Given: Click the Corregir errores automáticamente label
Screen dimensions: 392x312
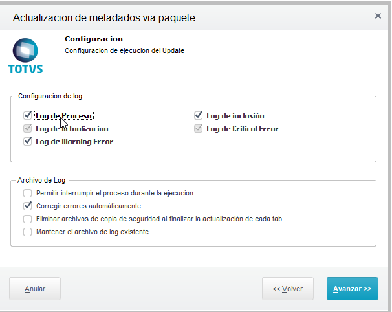Looking at the screenshot, I should (89, 206).
